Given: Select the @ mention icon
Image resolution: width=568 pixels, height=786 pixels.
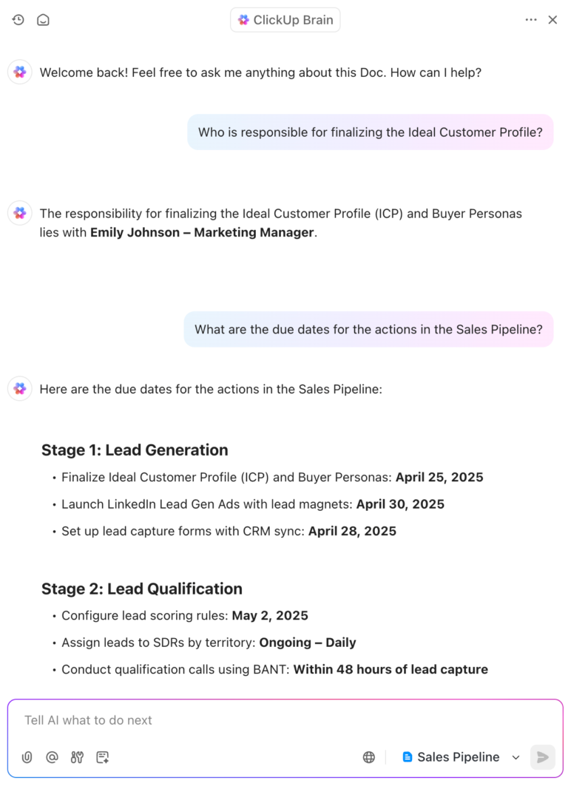Looking at the screenshot, I should click(x=52, y=757).
